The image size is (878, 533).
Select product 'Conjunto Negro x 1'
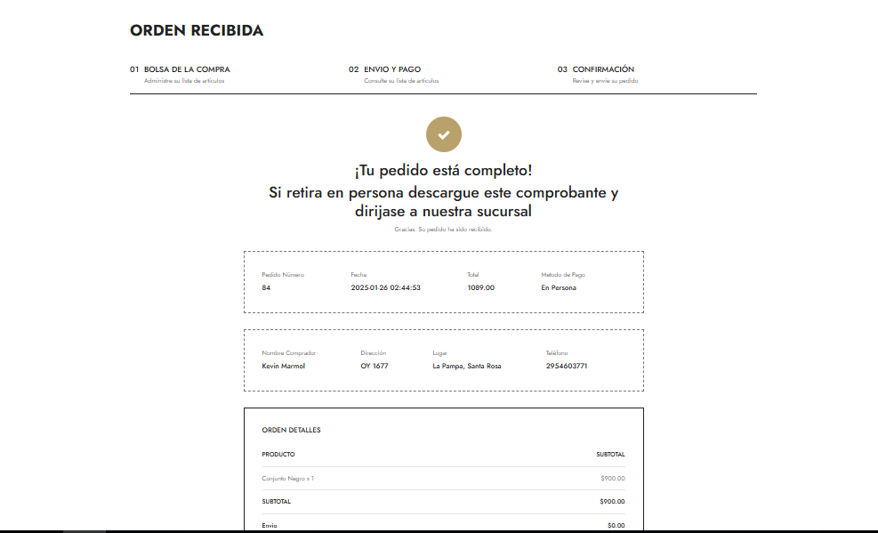click(x=289, y=478)
